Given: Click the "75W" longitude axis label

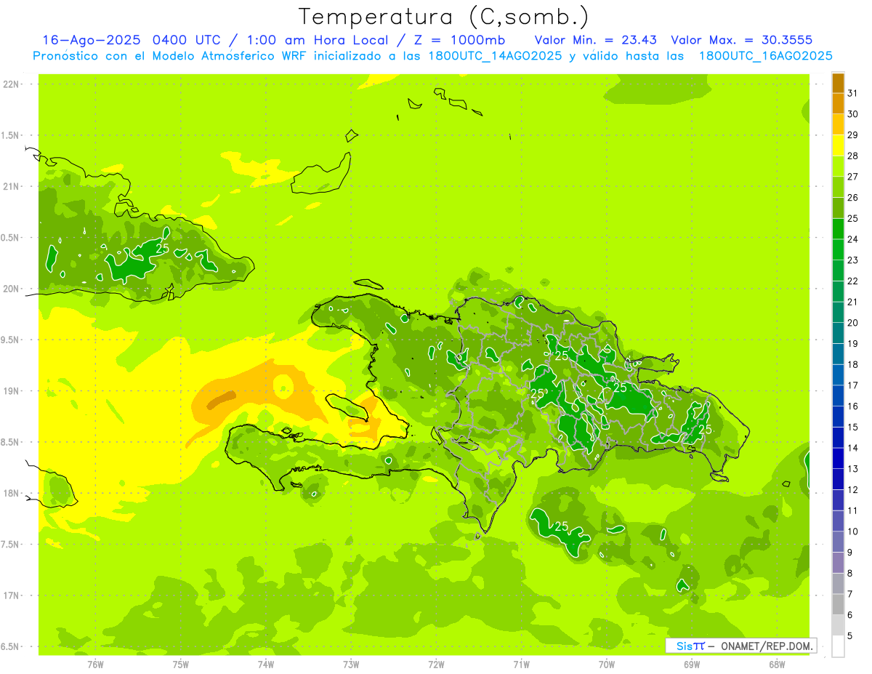Looking at the screenshot, I should (180, 665).
